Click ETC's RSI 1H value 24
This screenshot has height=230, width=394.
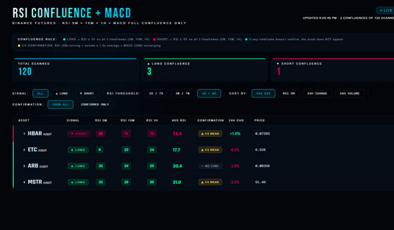(152, 150)
